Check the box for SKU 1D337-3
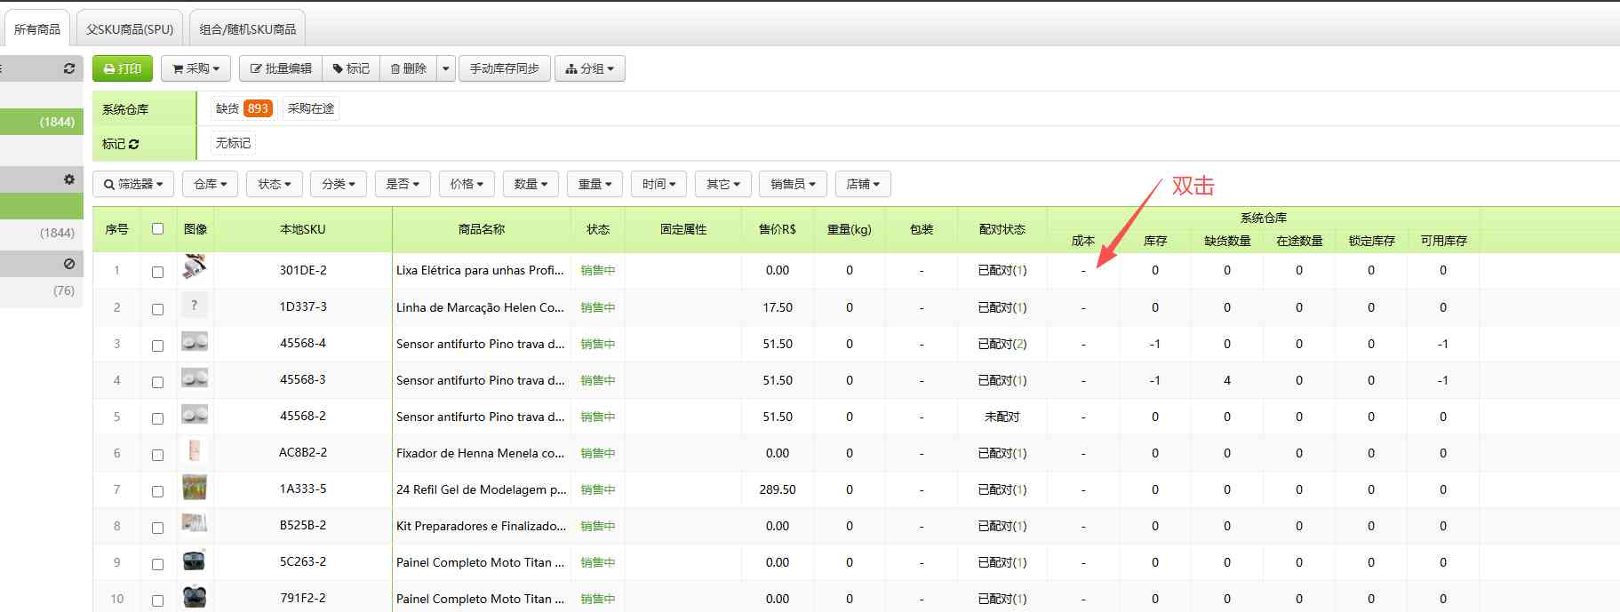 (x=157, y=309)
